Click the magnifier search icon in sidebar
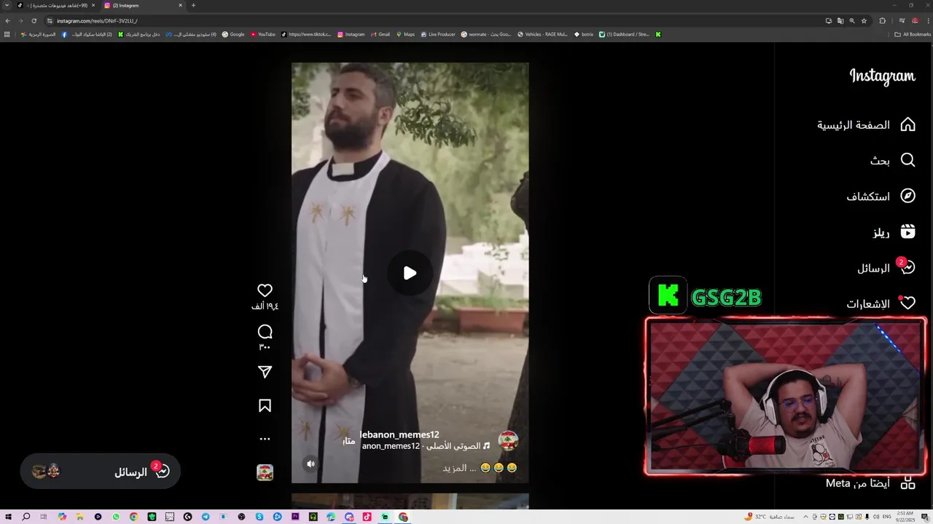Image resolution: width=933 pixels, height=524 pixels. pos(907,160)
